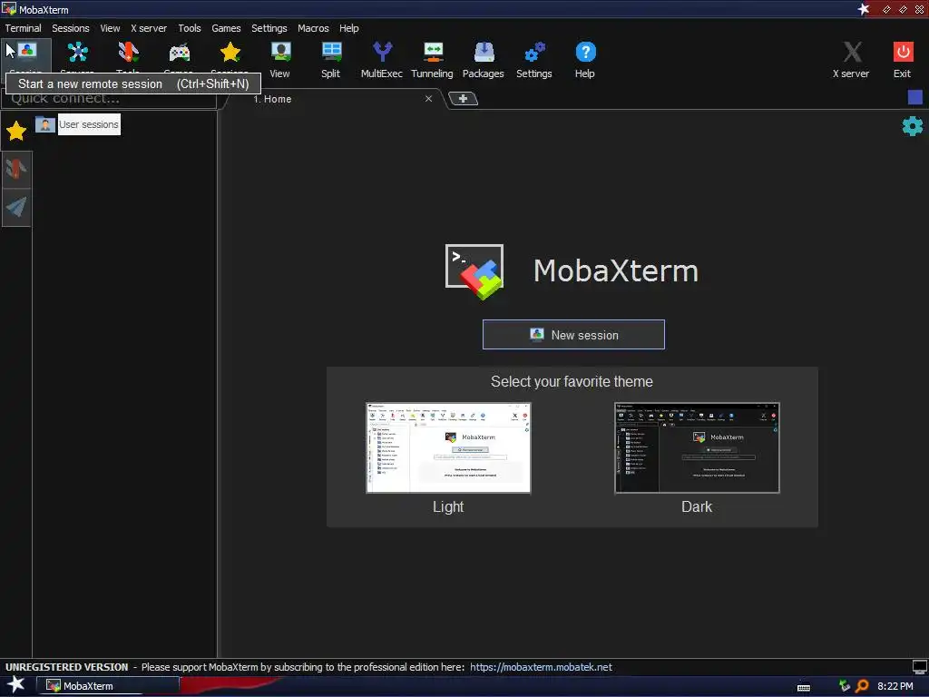The image size is (929, 697).
Task: Select the User sessions tree item
Action: point(89,124)
